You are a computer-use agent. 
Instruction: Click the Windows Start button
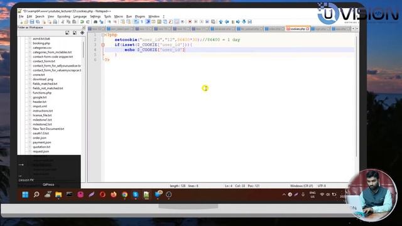click(x=25, y=195)
